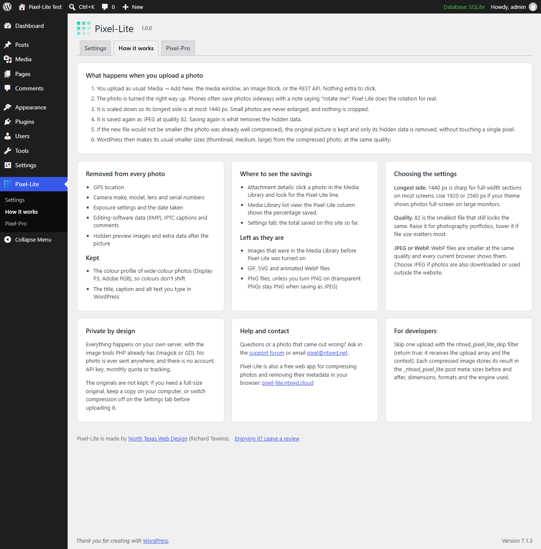Click the Collapse Menu arrow icon
This screenshot has height=549, width=541.
[8, 239]
